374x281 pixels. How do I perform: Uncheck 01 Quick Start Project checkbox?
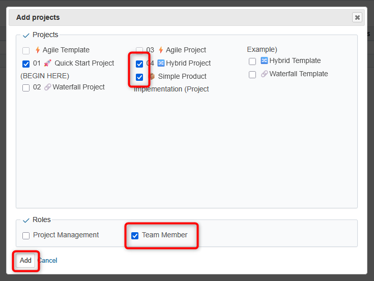pos(26,64)
